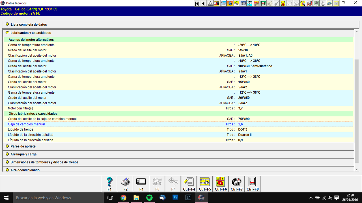Open the F1 help question mark
This screenshot has width=362, height=203.
pos(109,184)
